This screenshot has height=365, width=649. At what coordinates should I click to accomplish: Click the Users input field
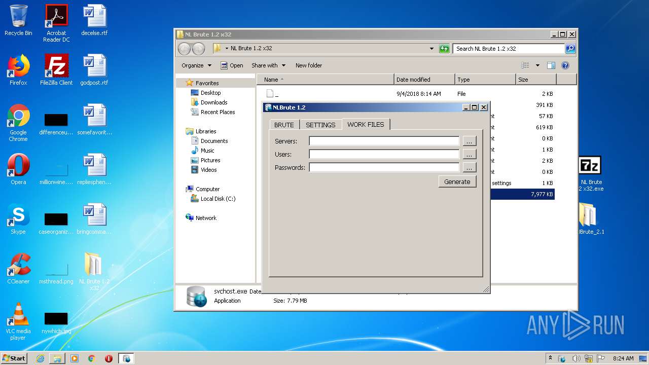coord(384,154)
